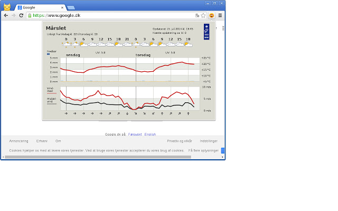Image resolution: width=338 pixels, height=211 pixels.
Task: Open the Annoncering footer link
Action: point(18,141)
